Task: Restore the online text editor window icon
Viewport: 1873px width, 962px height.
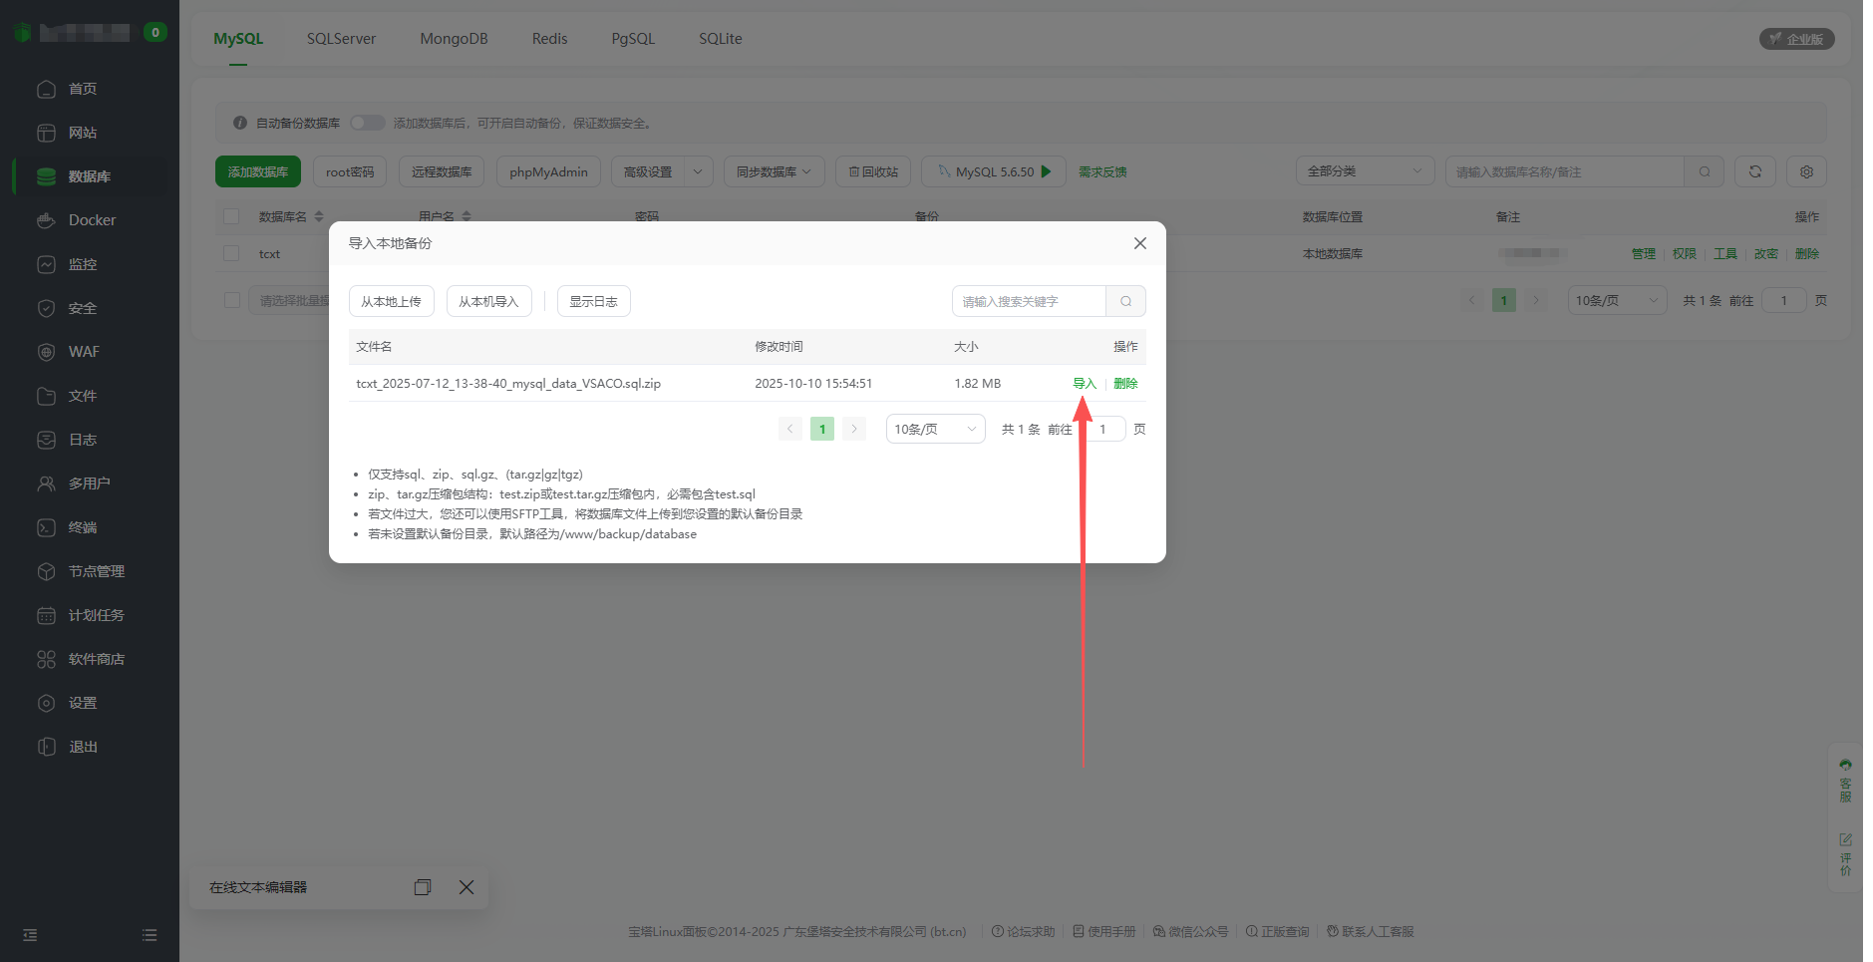Action: click(423, 887)
